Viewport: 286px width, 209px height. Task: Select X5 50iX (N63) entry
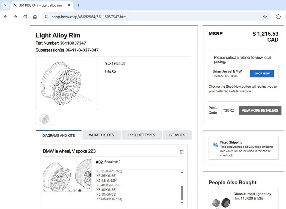pyautogui.click(x=106, y=194)
